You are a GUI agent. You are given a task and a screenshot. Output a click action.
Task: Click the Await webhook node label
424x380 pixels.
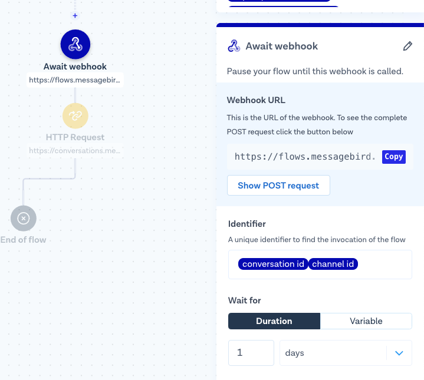click(75, 67)
